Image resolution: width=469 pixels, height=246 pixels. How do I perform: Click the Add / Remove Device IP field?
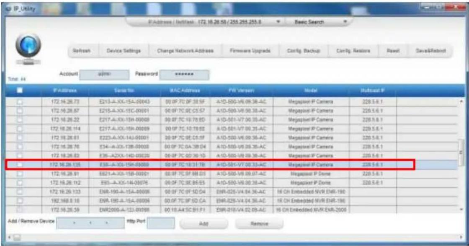(90, 223)
